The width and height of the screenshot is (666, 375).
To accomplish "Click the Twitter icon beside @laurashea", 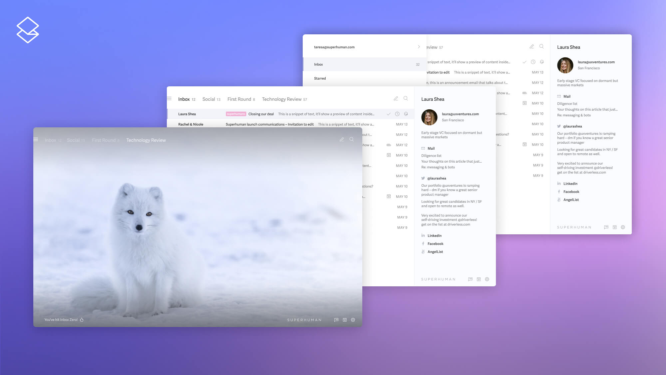I will point(422,178).
